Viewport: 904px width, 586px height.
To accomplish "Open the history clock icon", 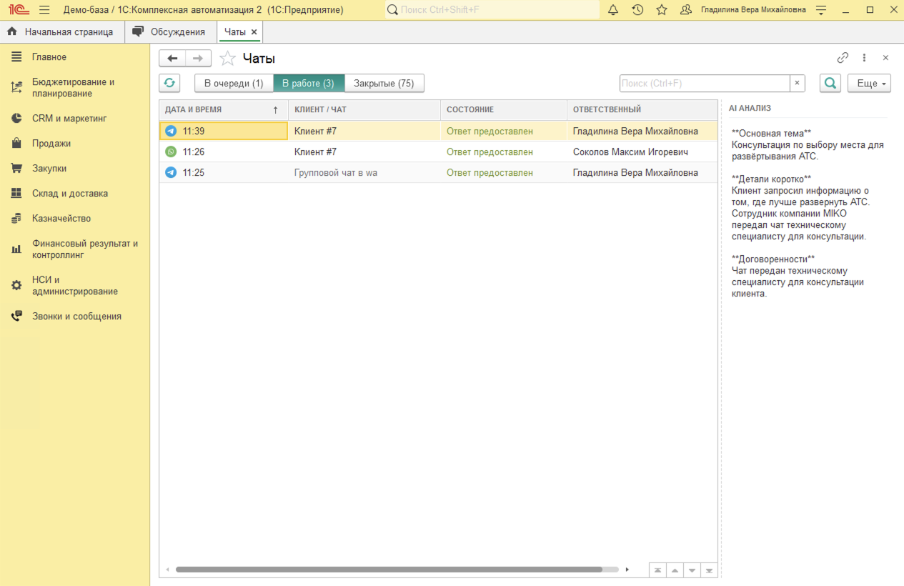I will click(x=637, y=10).
